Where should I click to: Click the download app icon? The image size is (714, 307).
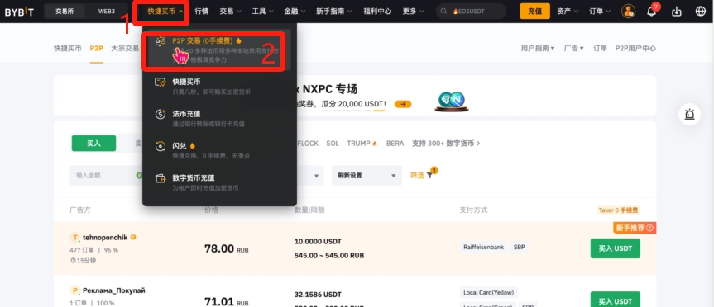677,12
